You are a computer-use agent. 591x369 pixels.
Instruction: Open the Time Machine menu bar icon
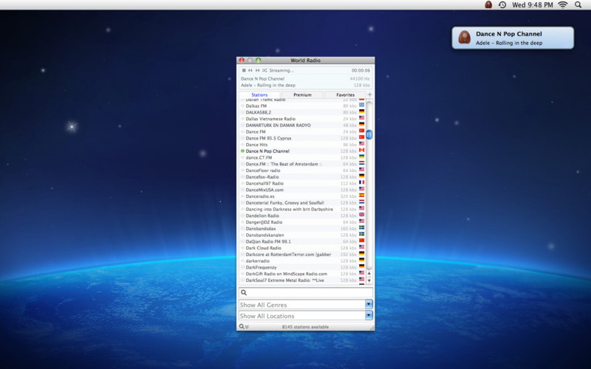(502, 5)
